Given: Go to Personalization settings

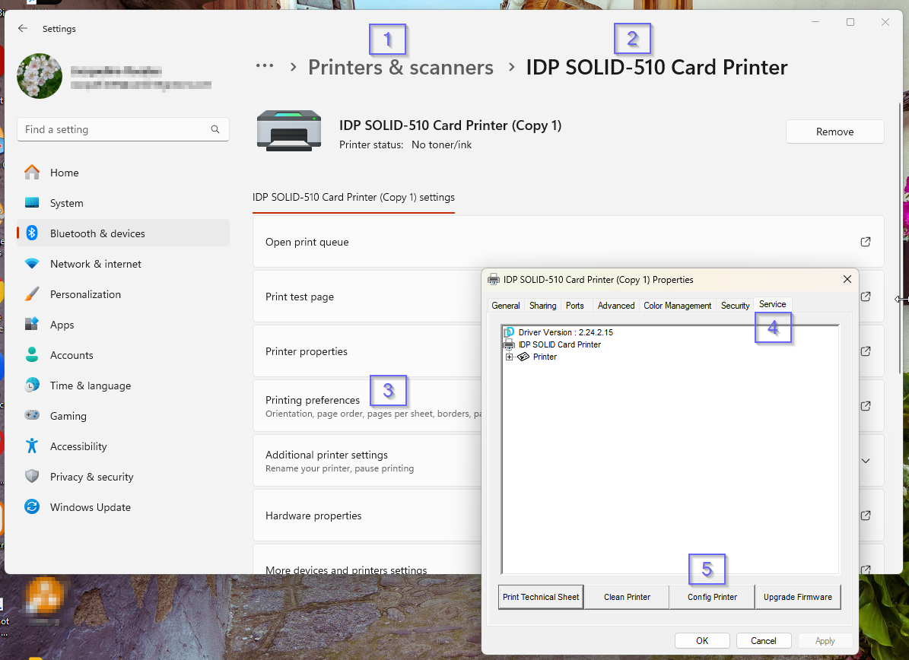Looking at the screenshot, I should [x=123, y=294].
